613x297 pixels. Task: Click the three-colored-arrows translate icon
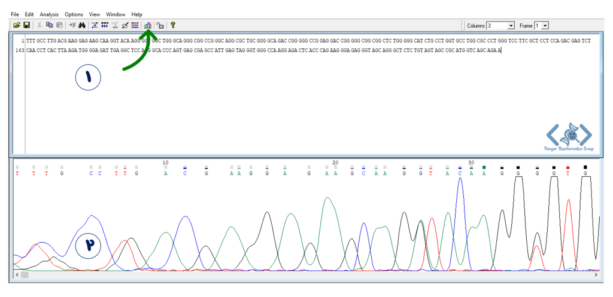105,25
